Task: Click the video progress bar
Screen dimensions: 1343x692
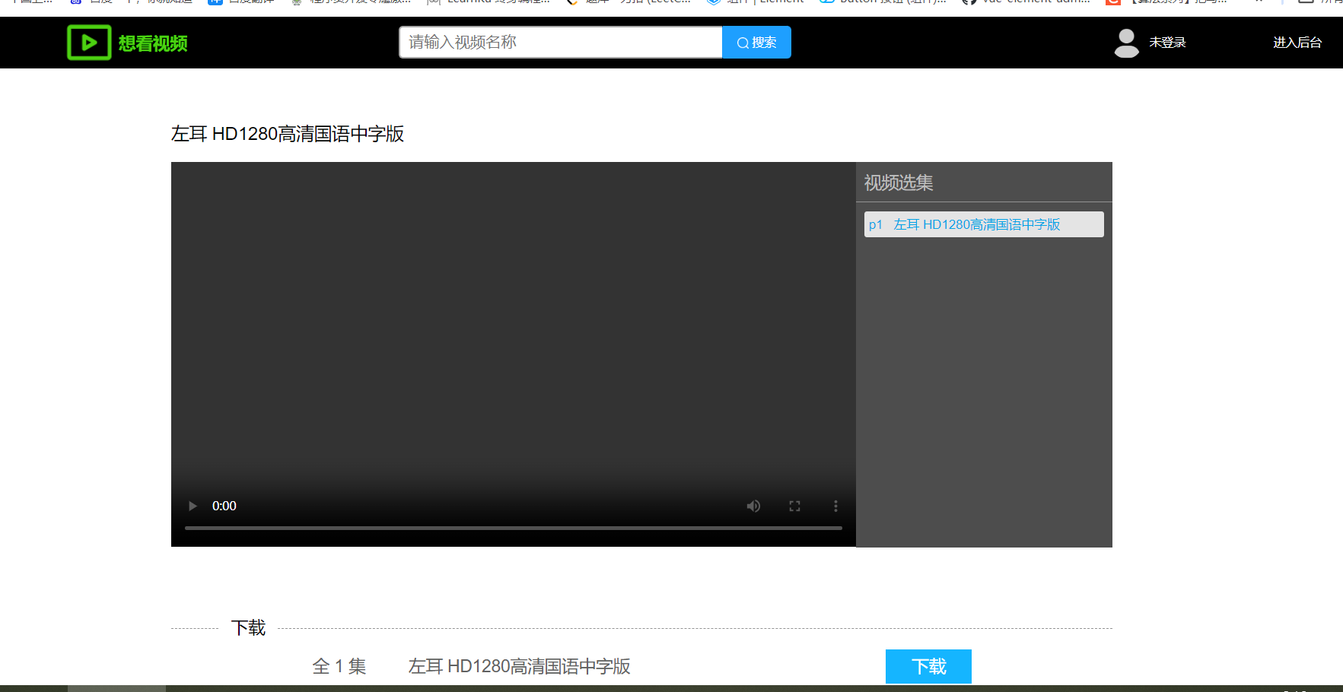Action: point(514,528)
